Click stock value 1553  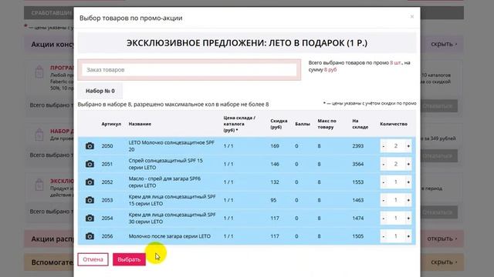(x=358, y=182)
